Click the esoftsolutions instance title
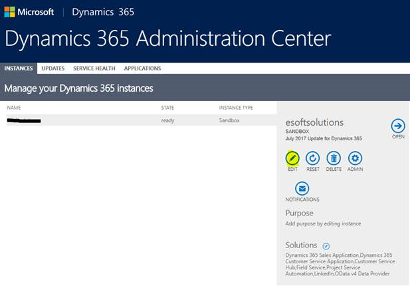This screenshot has height=286, width=410. coord(314,122)
